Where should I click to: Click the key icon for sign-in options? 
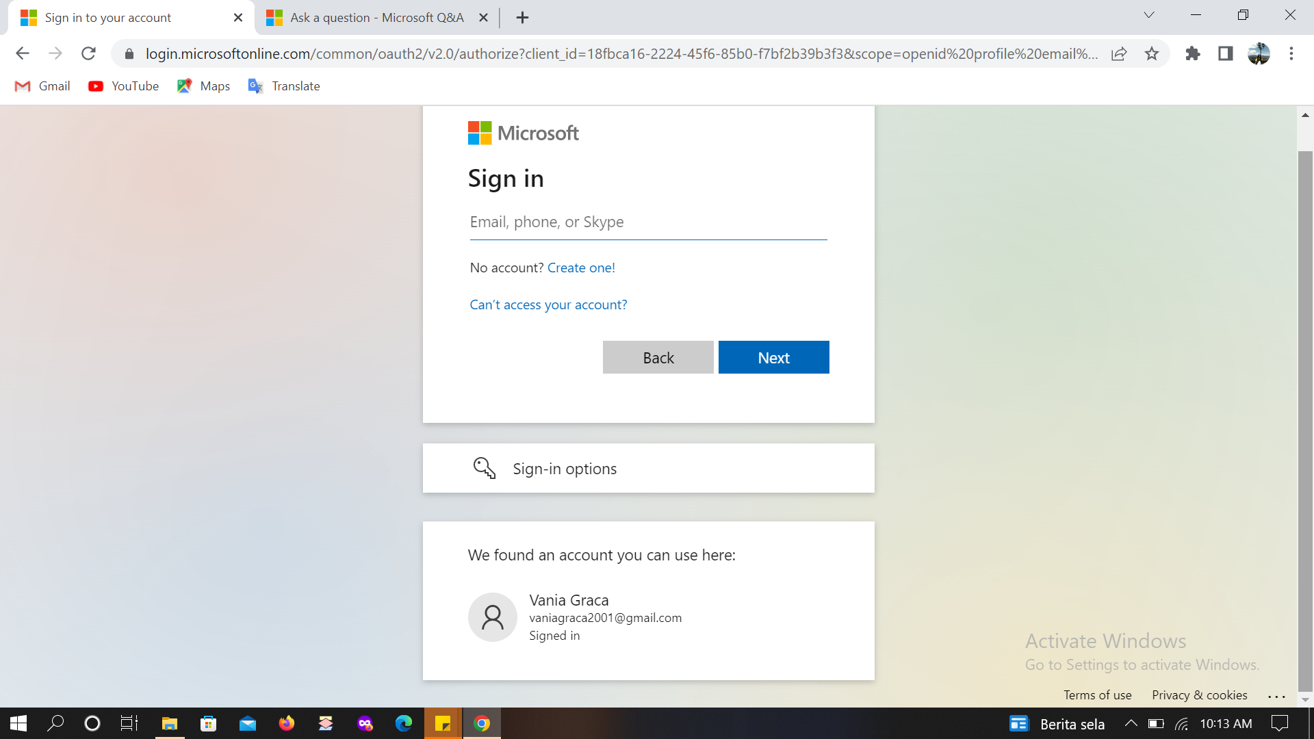[x=485, y=468]
